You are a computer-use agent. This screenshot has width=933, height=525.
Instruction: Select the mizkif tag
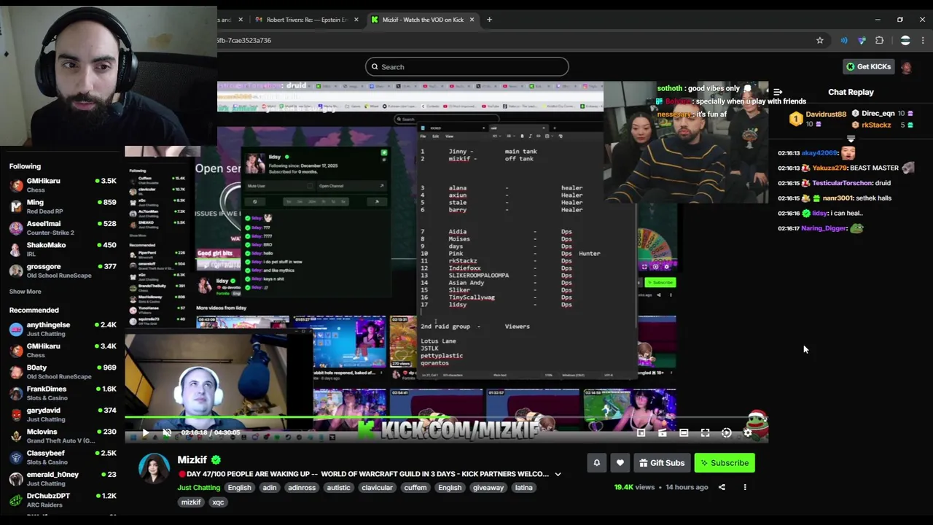[x=191, y=502]
